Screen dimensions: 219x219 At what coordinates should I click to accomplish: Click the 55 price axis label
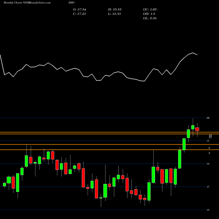pos(208,141)
